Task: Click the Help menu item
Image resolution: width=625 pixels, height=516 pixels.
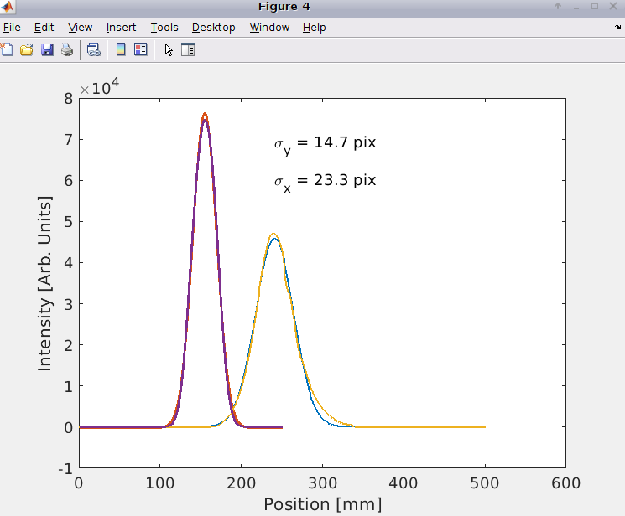Action: tap(315, 28)
